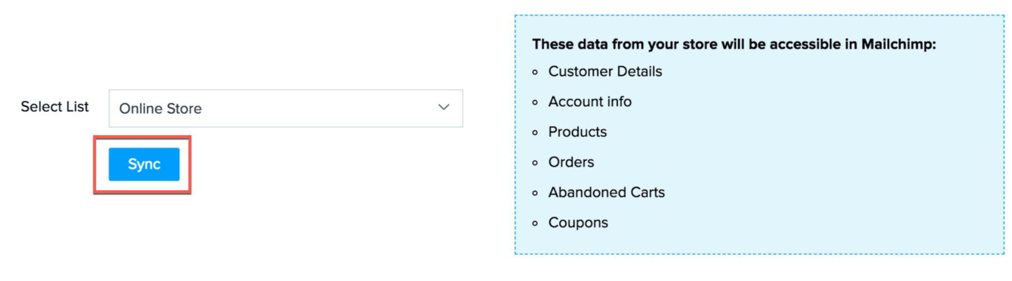Image resolution: width=1012 pixels, height=281 pixels.
Task: Open the Select List dropdown
Action: 285,109
